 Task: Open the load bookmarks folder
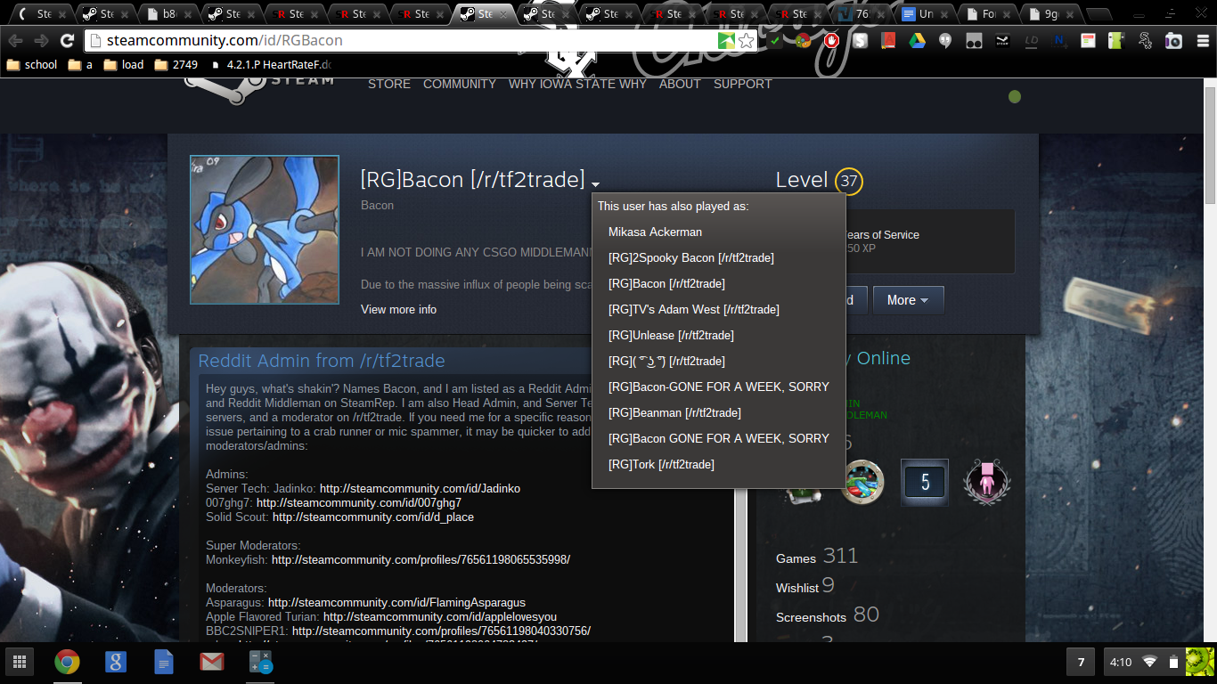(x=124, y=64)
